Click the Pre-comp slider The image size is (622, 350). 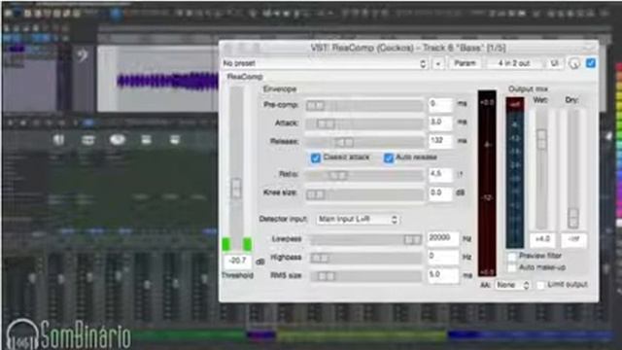[x=364, y=106]
